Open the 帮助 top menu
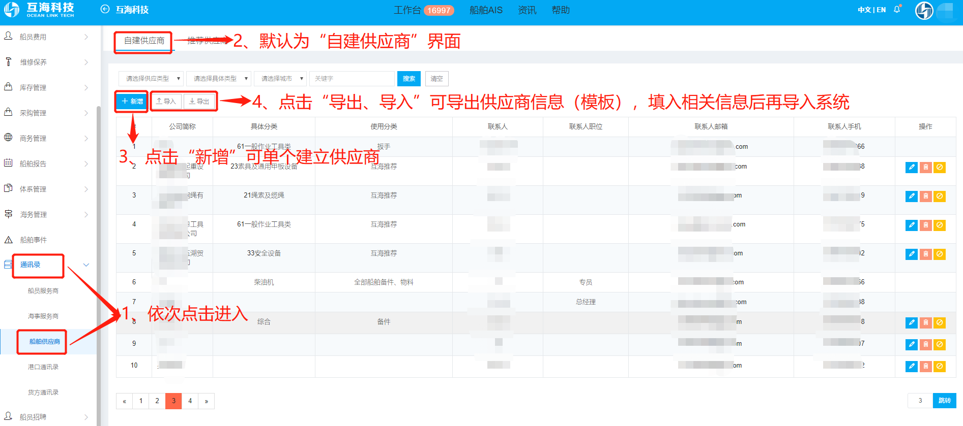The height and width of the screenshot is (426, 963). coord(561,10)
